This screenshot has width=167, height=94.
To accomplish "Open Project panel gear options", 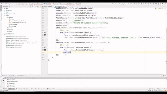I will (x=38, y=6).
